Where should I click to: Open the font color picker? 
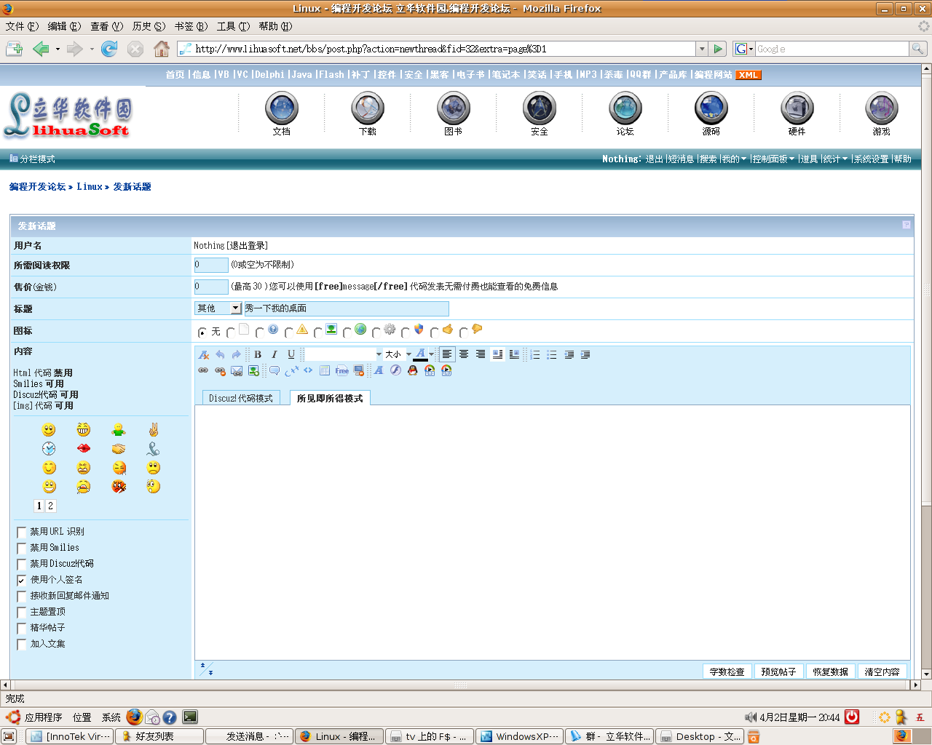coord(431,354)
